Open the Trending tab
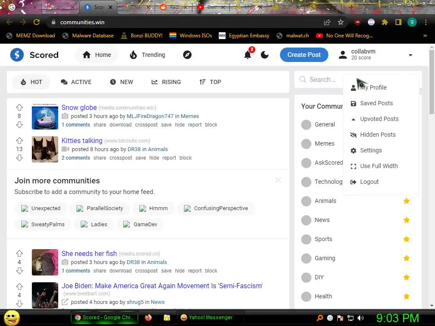Screen dimensions: 435x326 pos(147,55)
